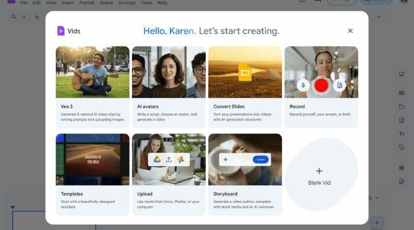Click the Storyboard title text
This screenshot has width=414, height=230.
click(225, 193)
